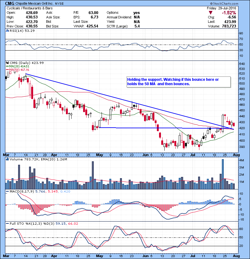Click the NYSE exchange label
This screenshot has height=259, width=250.
(x=59, y=4)
